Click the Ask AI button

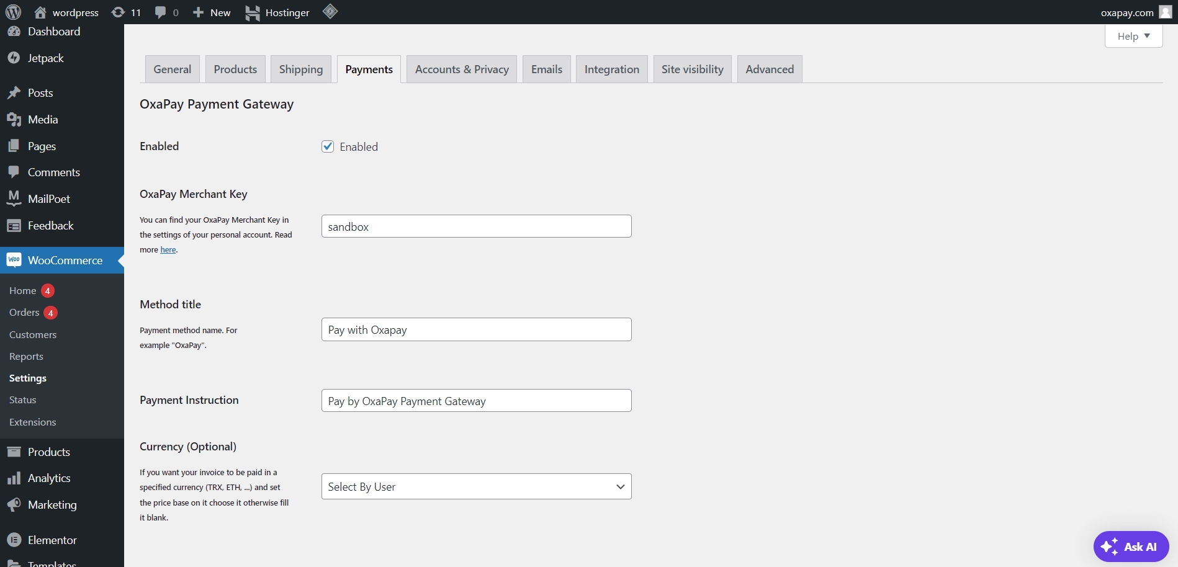pyautogui.click(x=1131, y=547)
